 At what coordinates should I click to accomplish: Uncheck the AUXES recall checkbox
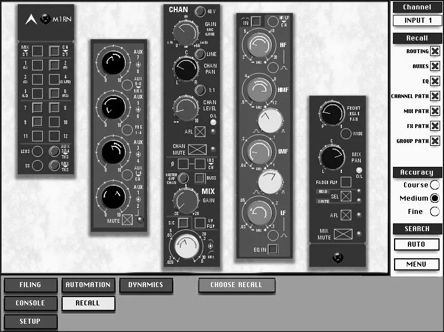pyautogui.click(x=435, y=66)
